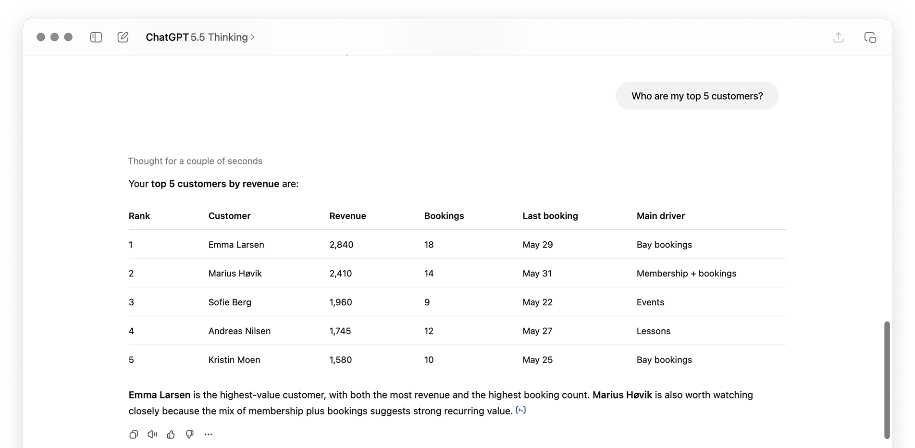915x448 pixels.
Task: Click Sofie Berg's bookings count 9
Action: pos(427,302)
